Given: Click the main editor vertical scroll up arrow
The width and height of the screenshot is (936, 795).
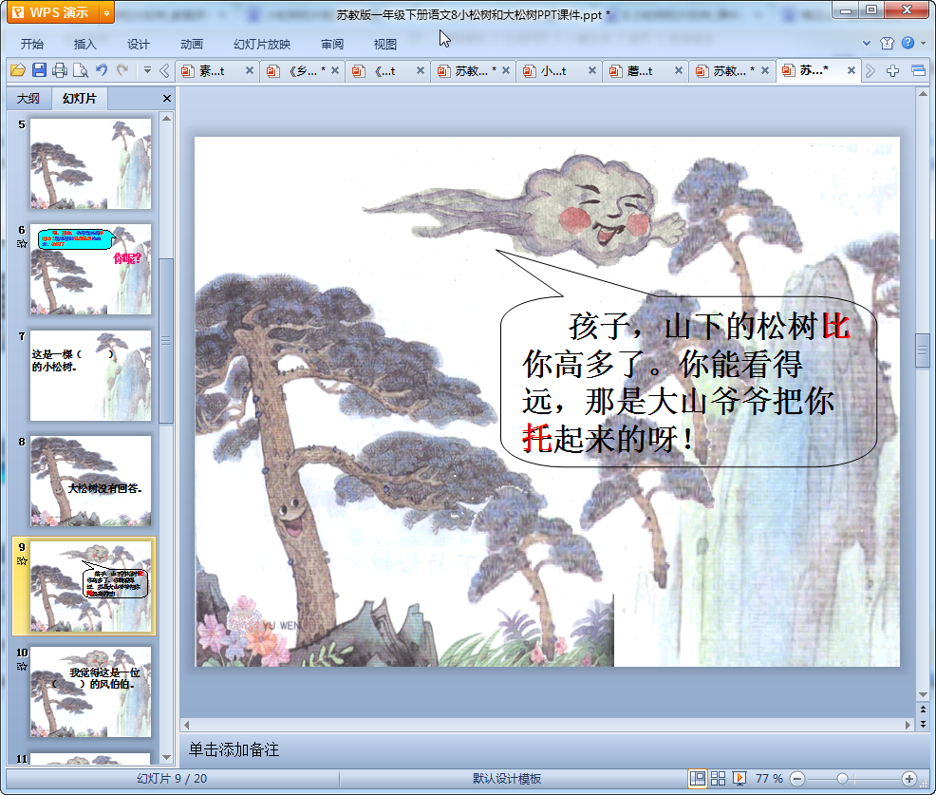Looking at the screenshot, I should click(x=923, y=94).
